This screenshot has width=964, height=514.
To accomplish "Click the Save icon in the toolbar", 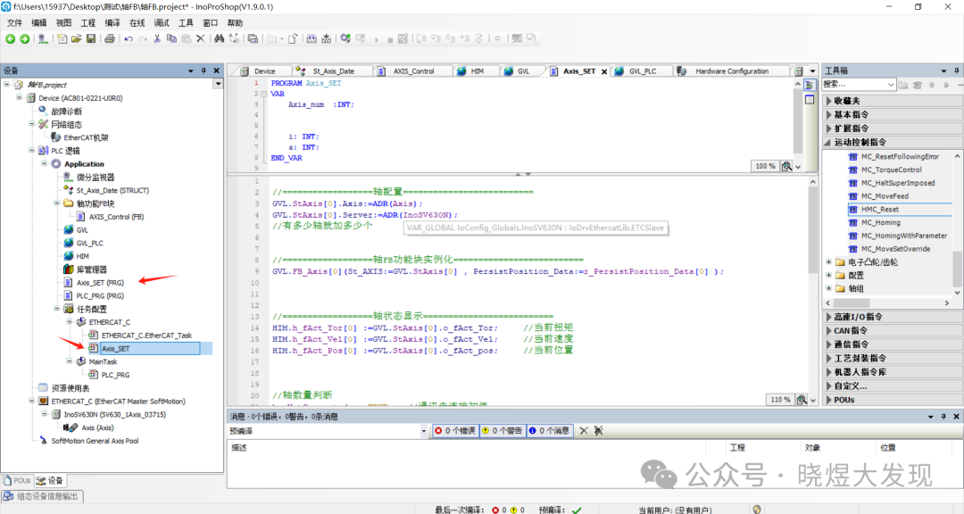I will [91, 38].
